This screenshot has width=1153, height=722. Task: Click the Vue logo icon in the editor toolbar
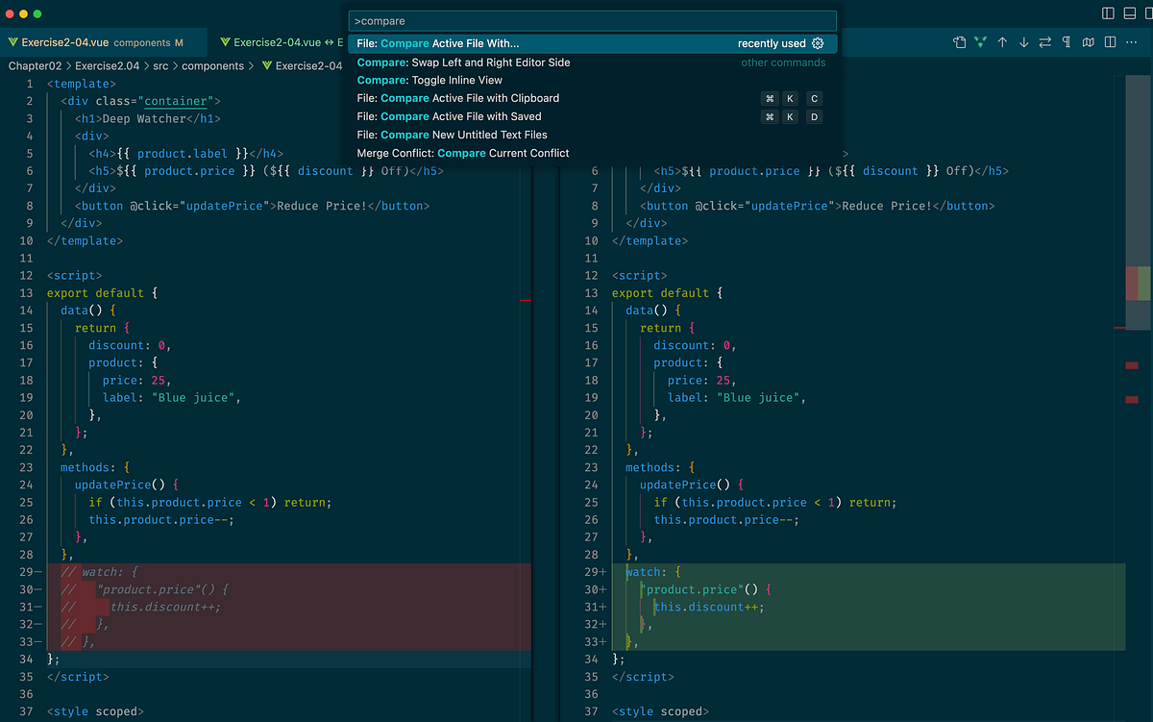point(980,42)
